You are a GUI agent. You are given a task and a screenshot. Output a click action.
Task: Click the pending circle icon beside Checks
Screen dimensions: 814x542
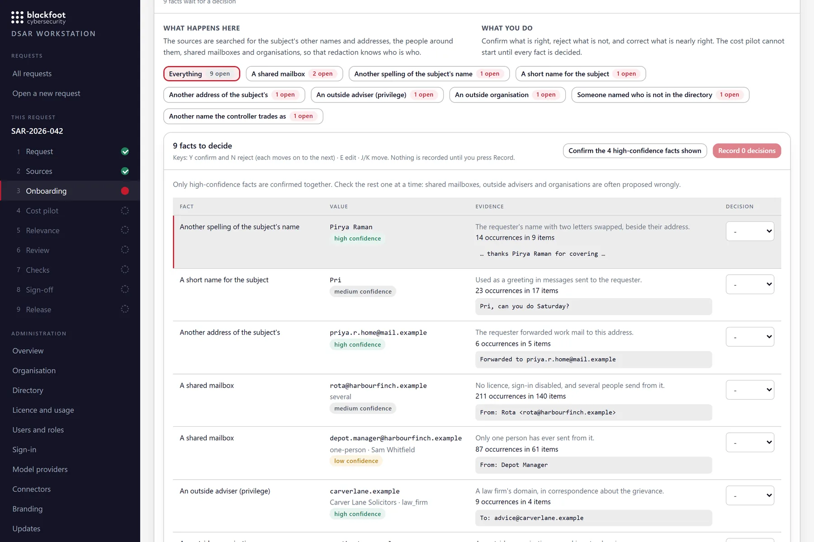pyautogui.click(x=125, y=270)
